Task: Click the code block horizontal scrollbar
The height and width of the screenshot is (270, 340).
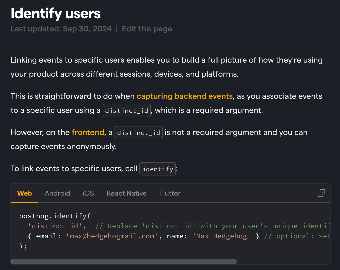Action: pos(124,261)
